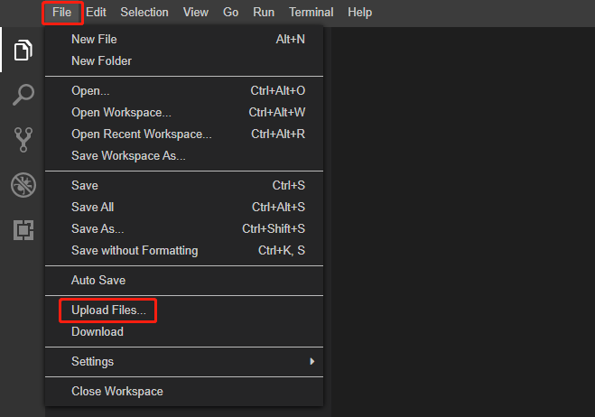The width and height of the screenshot is (595, 417).
Task: Toggle the Auto Save option
Action: pos(184,281)
